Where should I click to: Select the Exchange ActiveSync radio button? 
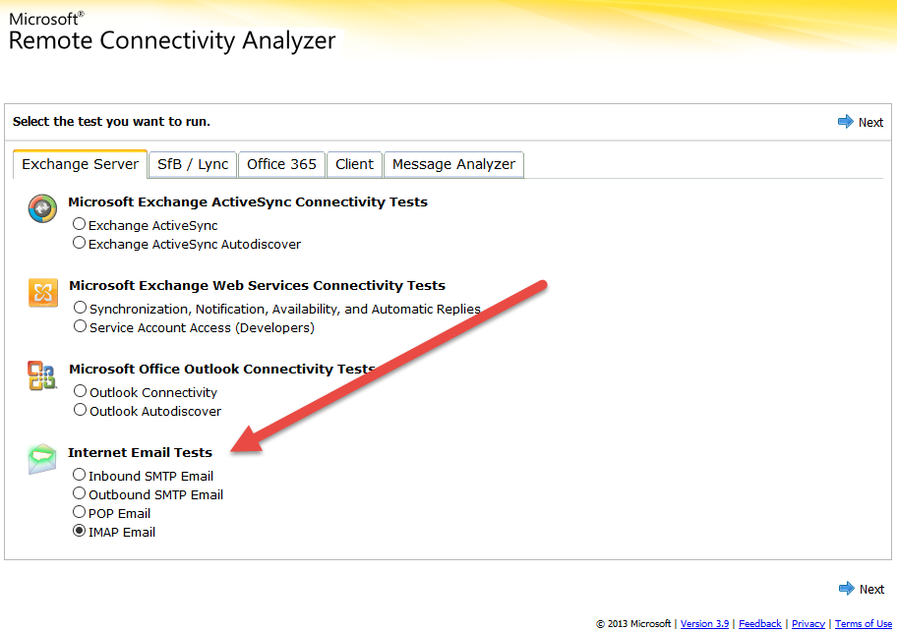click(x=79, y=224)
